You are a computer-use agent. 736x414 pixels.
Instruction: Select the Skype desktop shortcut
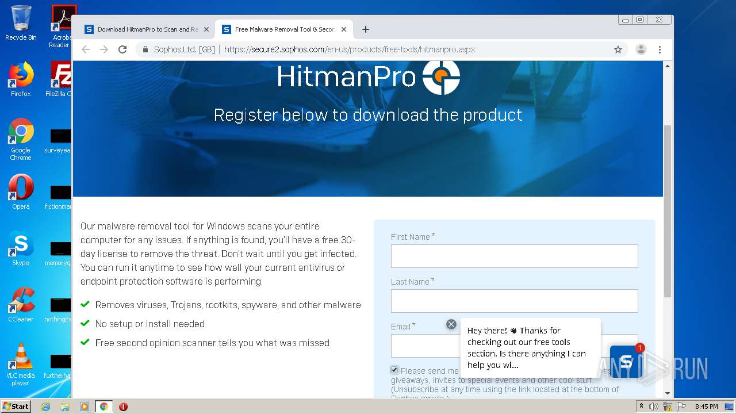(21, 248)
